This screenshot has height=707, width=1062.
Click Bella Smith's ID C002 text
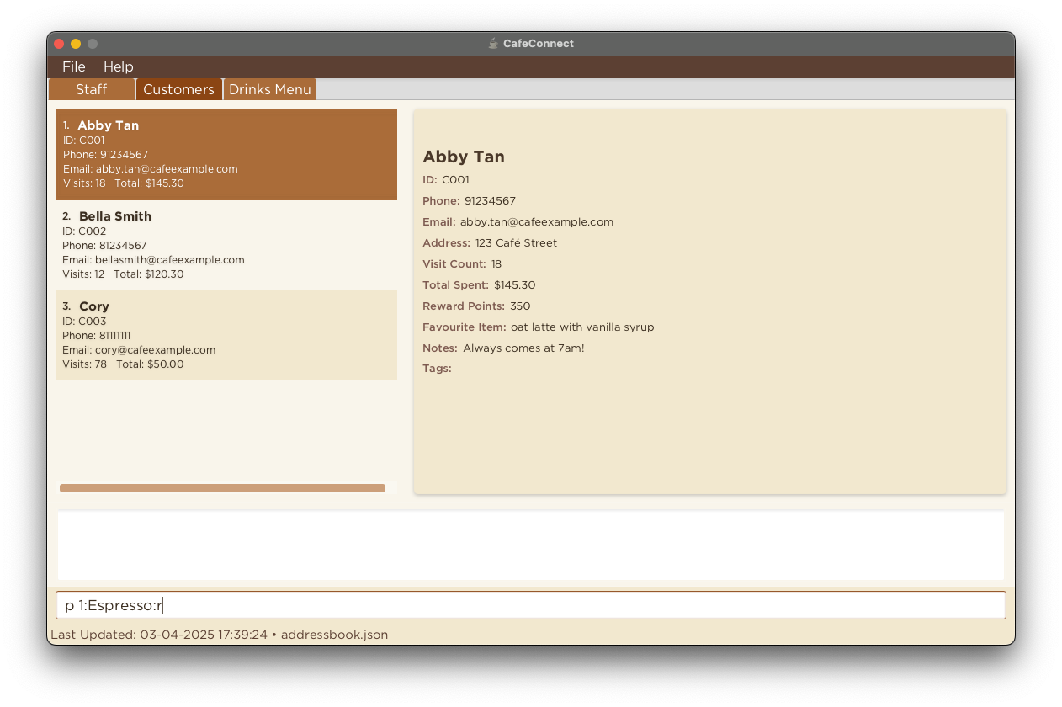[x=84, y=231]
